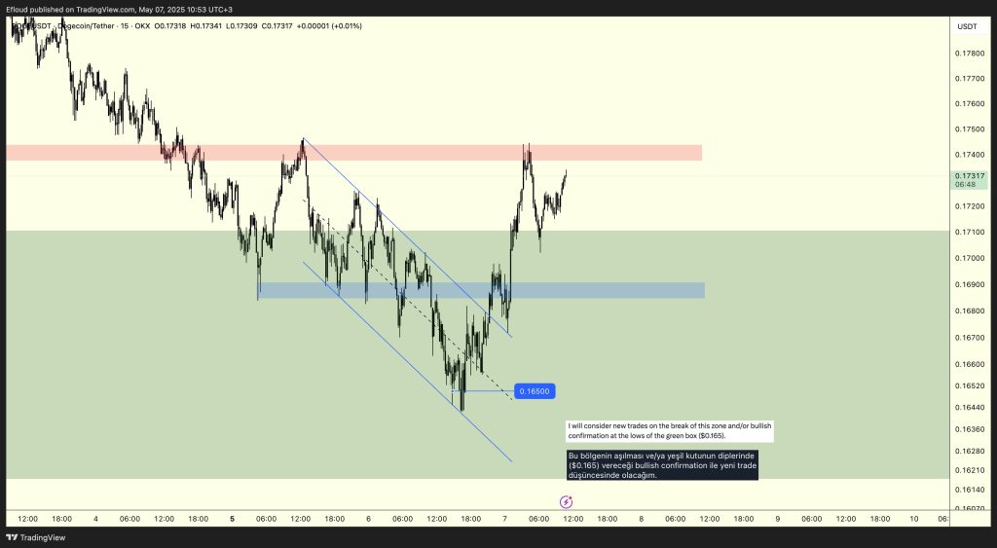This screenshot has width=997, height=548.
Task: Click the 0.17800 level on price axis
Action: click(969, 53)
